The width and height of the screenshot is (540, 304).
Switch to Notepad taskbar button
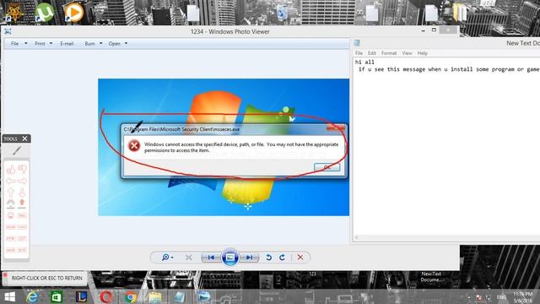180,296
